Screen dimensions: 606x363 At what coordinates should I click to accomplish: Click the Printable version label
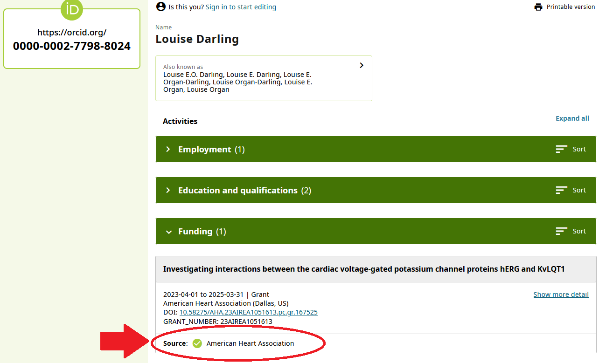[570, 7]
